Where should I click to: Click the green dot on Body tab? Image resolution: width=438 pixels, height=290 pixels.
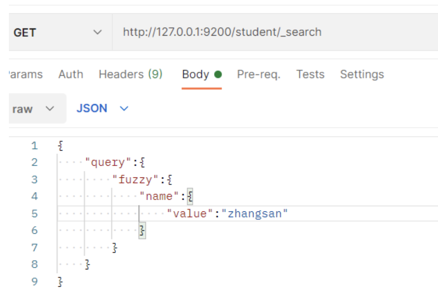point(218,75)
